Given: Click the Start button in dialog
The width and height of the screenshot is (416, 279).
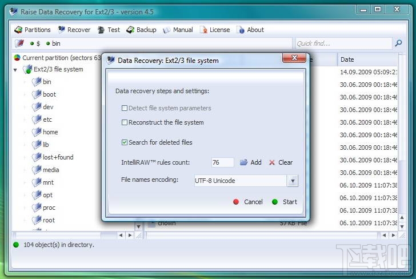Looking at the screenshot, I should pyautogui.click(x=285, y=202).
